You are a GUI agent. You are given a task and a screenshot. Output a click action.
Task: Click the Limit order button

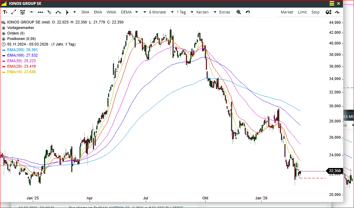coord(302,12)
